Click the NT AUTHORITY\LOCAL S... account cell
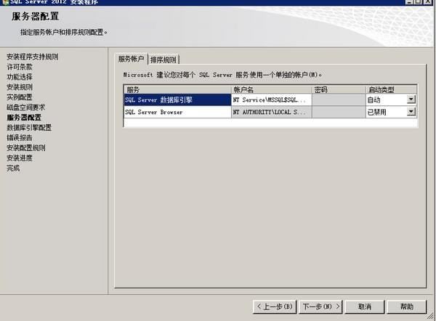This screenshot has width=436, height=321. [271, 112]
